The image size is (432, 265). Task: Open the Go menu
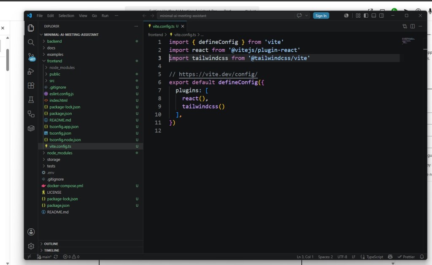(94, 16)
